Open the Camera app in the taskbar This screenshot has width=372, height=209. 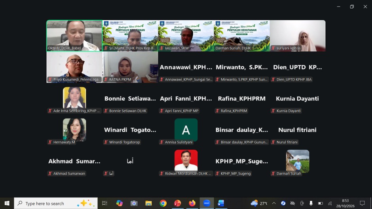pos(134,203)
